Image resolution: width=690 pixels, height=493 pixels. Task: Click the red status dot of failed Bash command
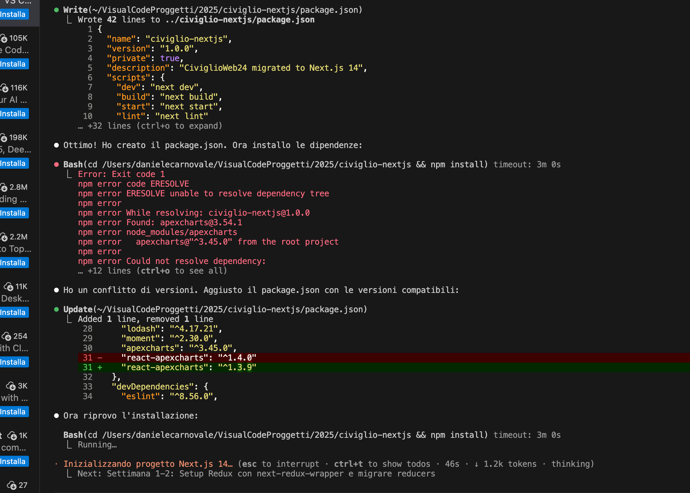coord(56,165)
